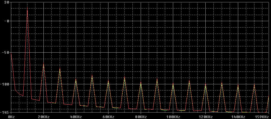
Task: Select the 0Hz label on the X axis
Action: point(11,117)
